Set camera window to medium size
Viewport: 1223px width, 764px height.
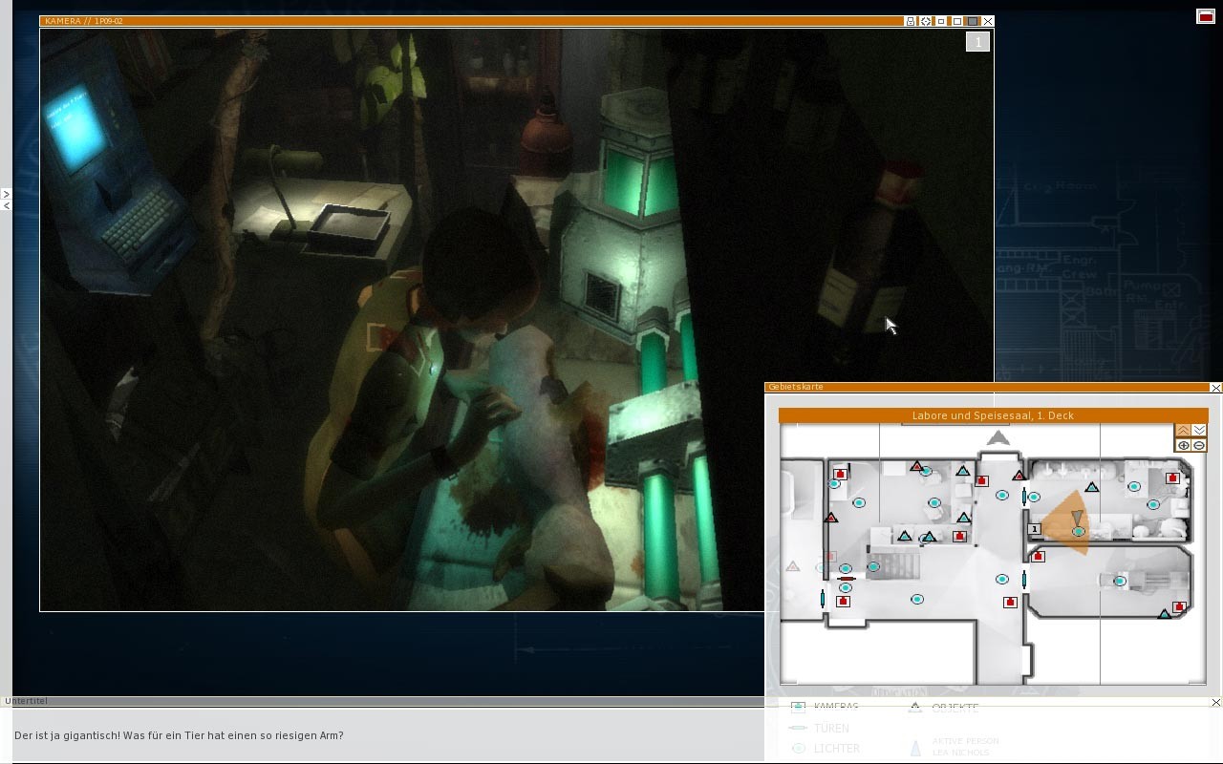pyautogui.click(x=957, y=21)
